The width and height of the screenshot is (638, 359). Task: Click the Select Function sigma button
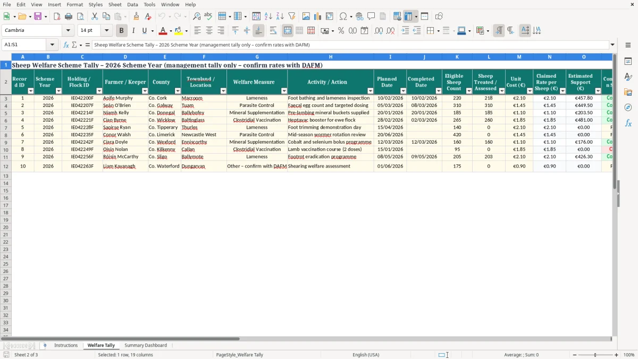pos(74,45)
